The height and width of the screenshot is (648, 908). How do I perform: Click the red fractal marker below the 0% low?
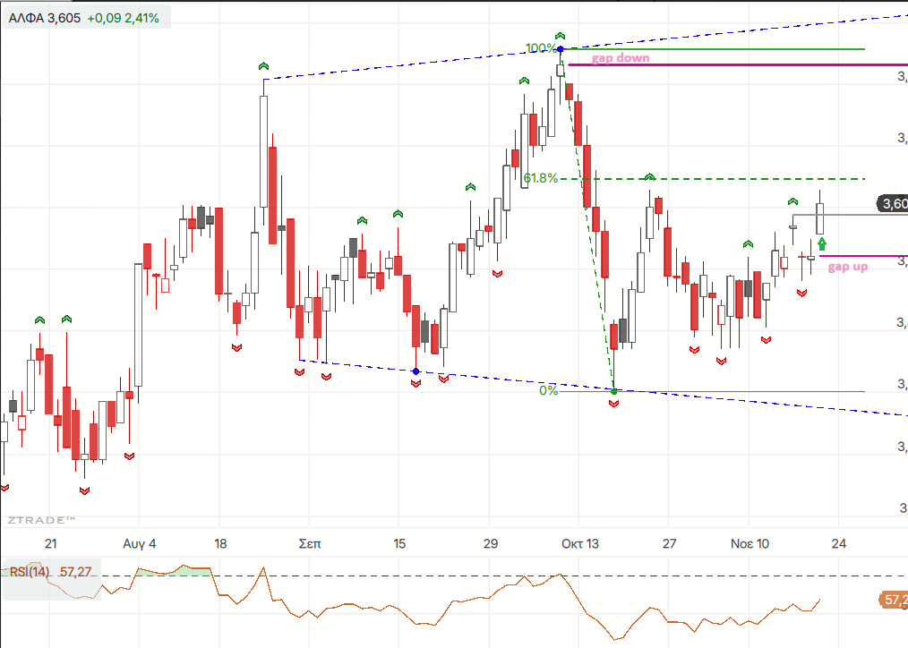(614, 405)
